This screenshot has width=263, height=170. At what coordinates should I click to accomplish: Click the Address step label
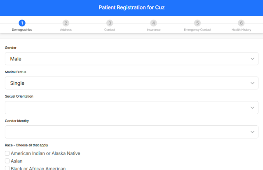point(66,30)
